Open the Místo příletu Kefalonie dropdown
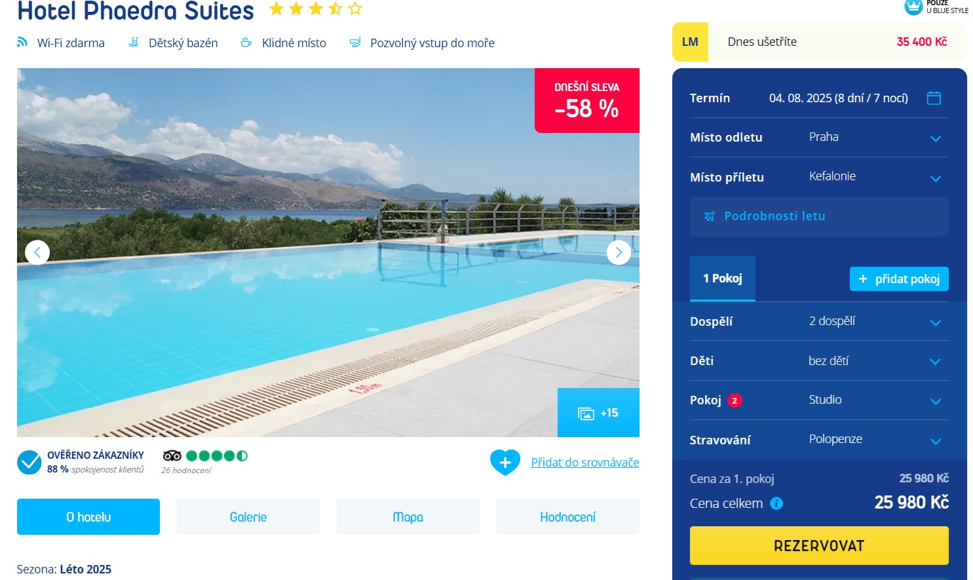The height and width of the screenshot is (580, 973). [819, 177]
